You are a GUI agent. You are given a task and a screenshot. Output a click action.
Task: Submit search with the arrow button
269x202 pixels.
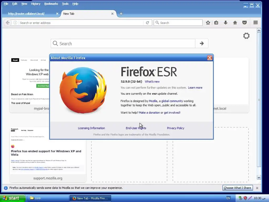pyautogui.click(x=202, y=43)
